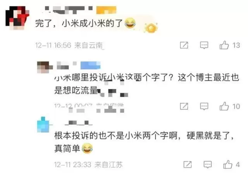This screenshot has width=248, height=180.
Task: Open the top commenter's red avatar
Action: (x=17, y=18)
